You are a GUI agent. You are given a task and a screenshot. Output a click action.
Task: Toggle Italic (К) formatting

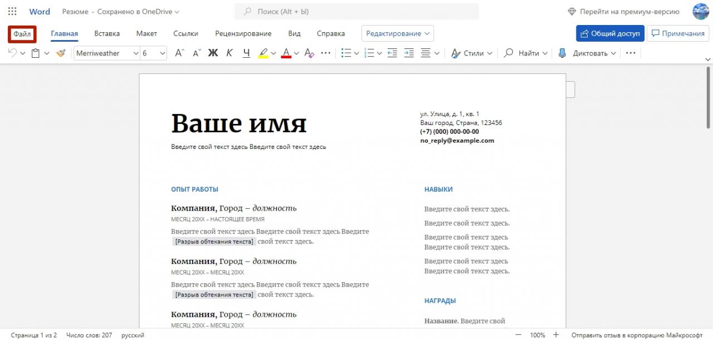coord(229,53)
